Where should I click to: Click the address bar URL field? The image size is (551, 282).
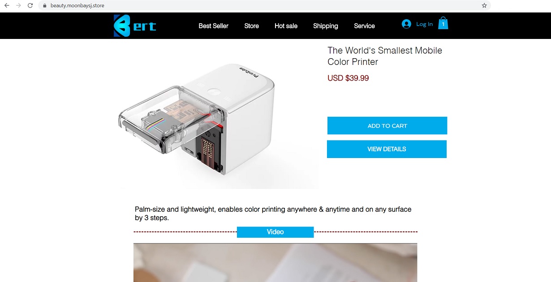[x=264, y=5]
